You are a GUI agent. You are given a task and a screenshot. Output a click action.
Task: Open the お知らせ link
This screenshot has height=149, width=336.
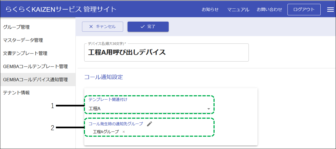coord(210,10)
